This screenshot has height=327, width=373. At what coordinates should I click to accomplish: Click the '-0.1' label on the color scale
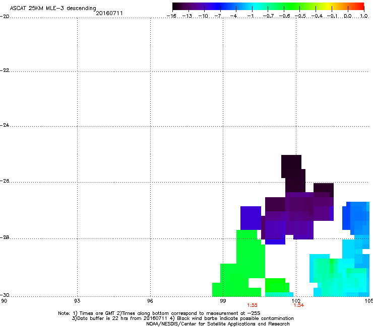[x=332, y=16]
